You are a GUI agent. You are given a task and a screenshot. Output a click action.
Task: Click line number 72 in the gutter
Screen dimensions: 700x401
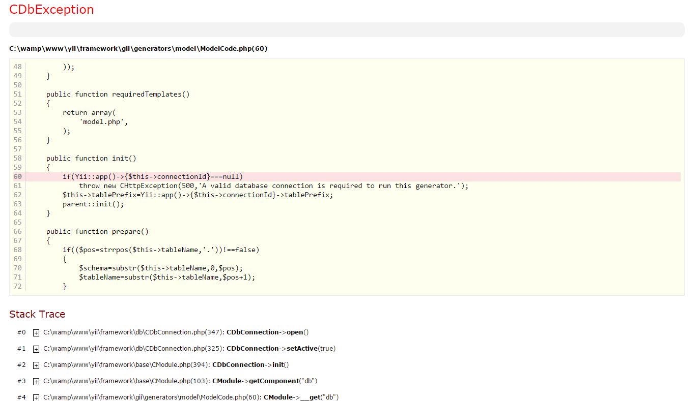(x=18, y=287)
